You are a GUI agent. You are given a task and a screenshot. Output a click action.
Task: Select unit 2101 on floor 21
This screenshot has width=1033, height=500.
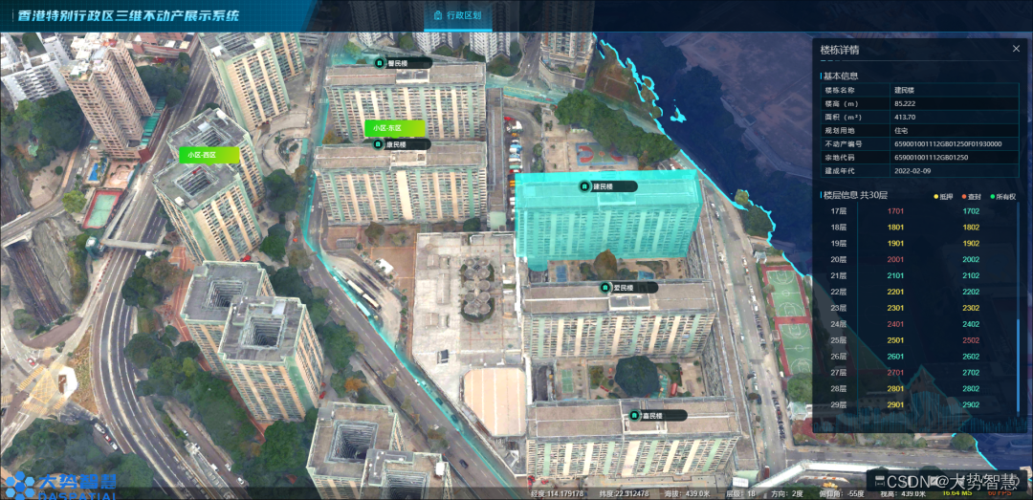pyautogui.click(x=895, y=276)
